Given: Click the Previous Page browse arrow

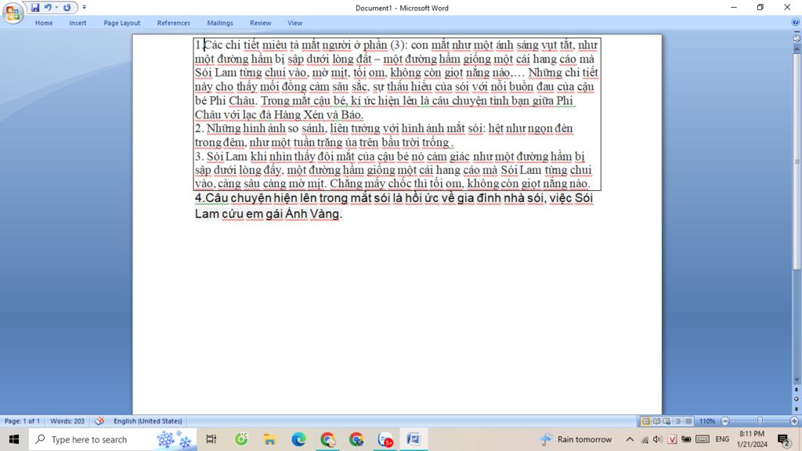Looking at the screenshot, I should click(x=797, y=390).
